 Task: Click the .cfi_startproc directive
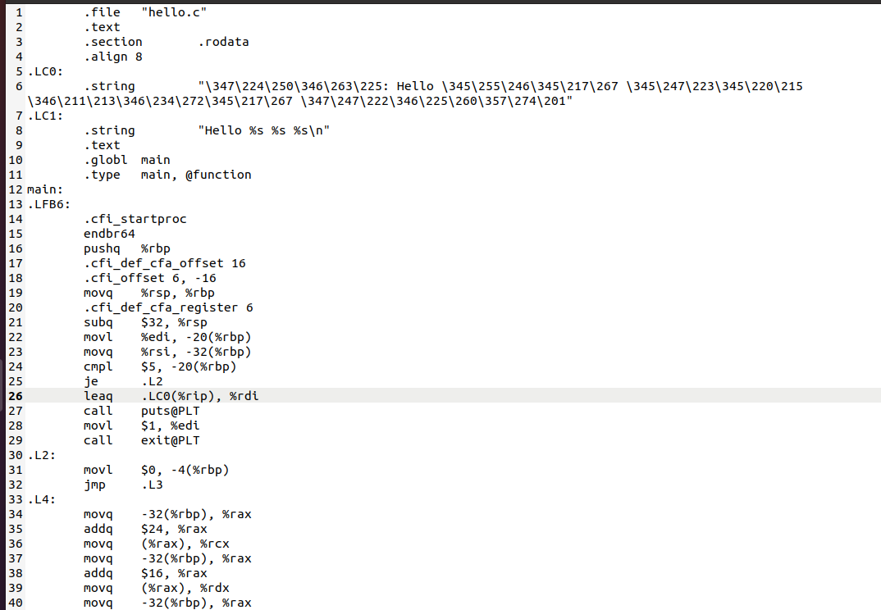[x=135, y=219]
